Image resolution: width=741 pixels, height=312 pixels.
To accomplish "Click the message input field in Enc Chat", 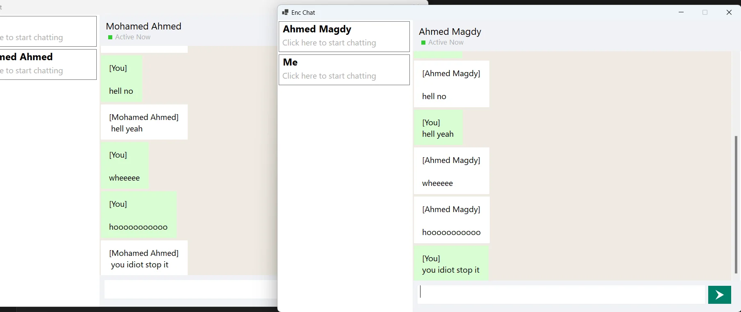I will tap(561, 294).
